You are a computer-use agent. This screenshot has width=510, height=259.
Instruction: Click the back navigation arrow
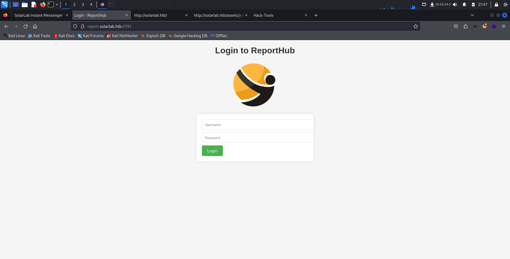[6, 26]
